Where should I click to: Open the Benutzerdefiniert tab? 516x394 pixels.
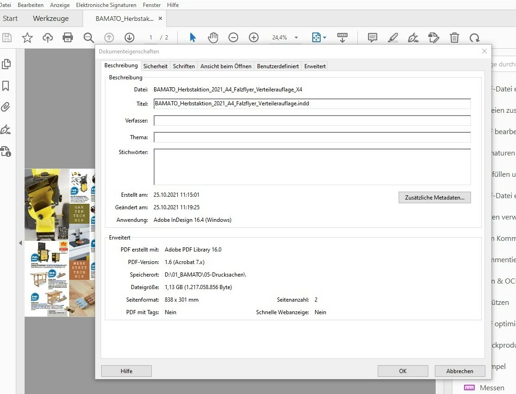click(278, 66)
